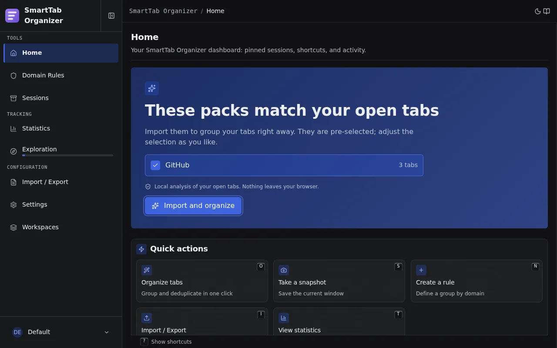Click the question mark key icon
Image resolution: width=557 pixels, height=348 pixels.
144,341
